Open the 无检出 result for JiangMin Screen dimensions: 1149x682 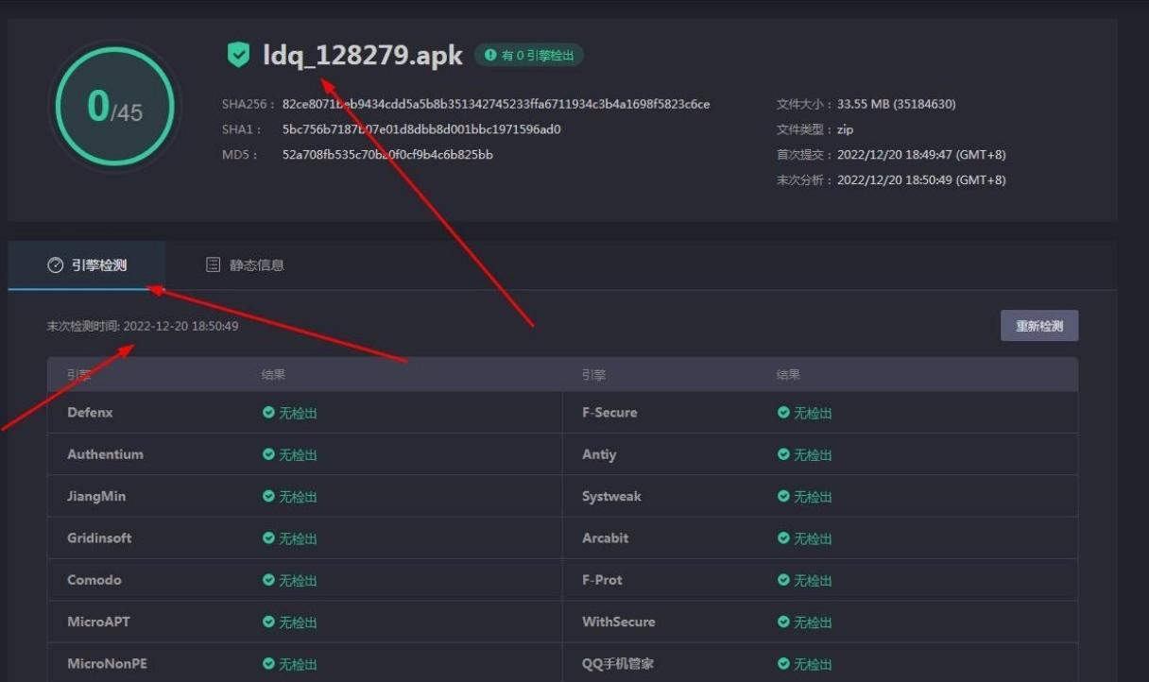coord(297,496)
